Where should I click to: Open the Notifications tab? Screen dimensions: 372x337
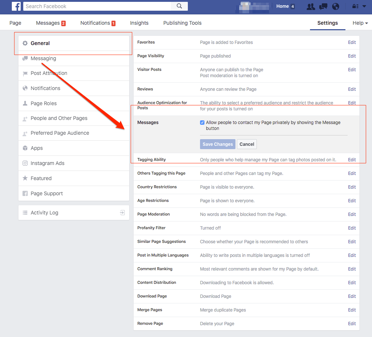click(x=98, y=23)
